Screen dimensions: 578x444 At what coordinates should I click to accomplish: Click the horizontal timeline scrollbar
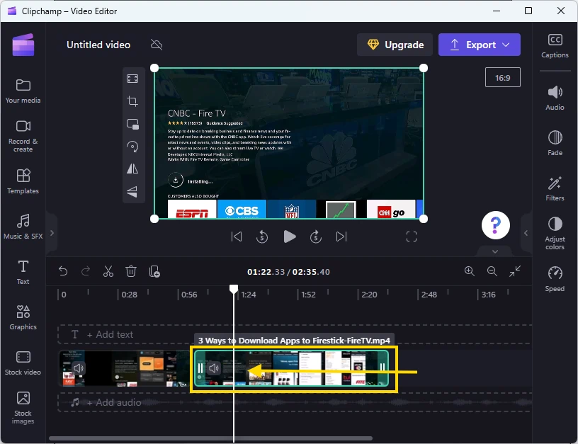click(x=210, y=438)
